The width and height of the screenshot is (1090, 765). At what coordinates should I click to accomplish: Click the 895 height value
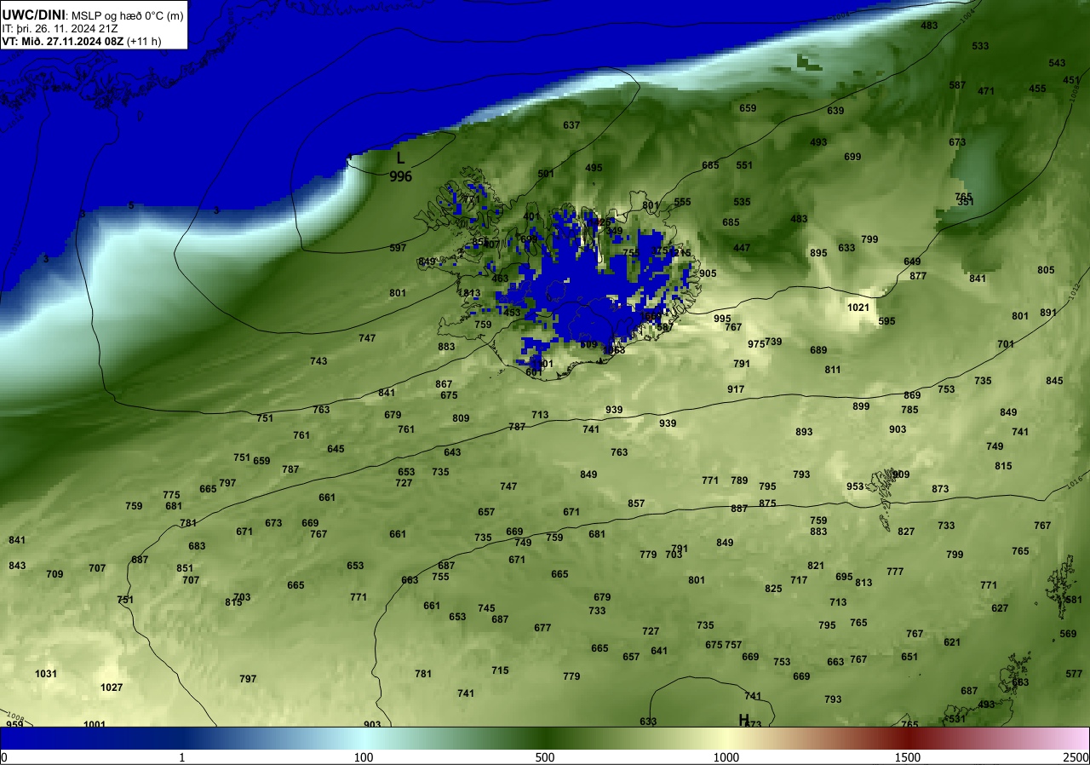point(818,253)
